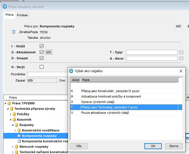Click the form icon beside Zkratka/Popis
This screenshot has height=154, width=189.
pos(13,32)
